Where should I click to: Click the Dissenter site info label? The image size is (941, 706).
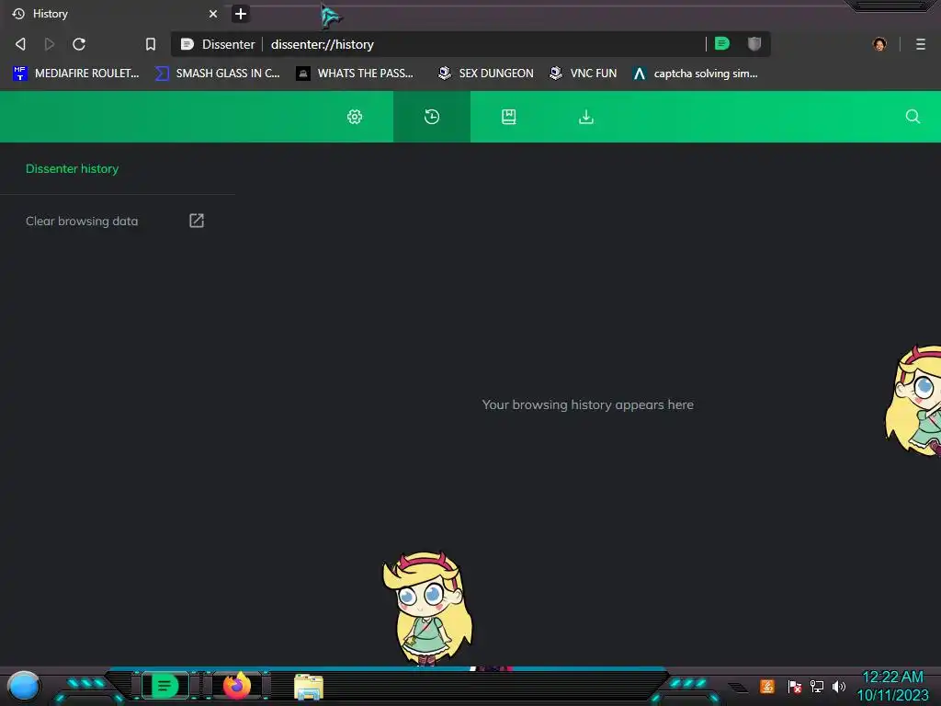(x=218, y=44)
